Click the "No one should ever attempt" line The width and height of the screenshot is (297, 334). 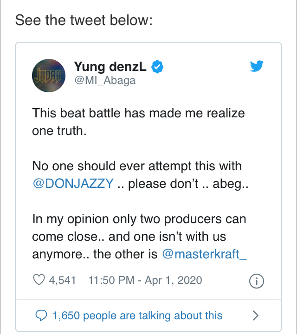pos(137,166)
